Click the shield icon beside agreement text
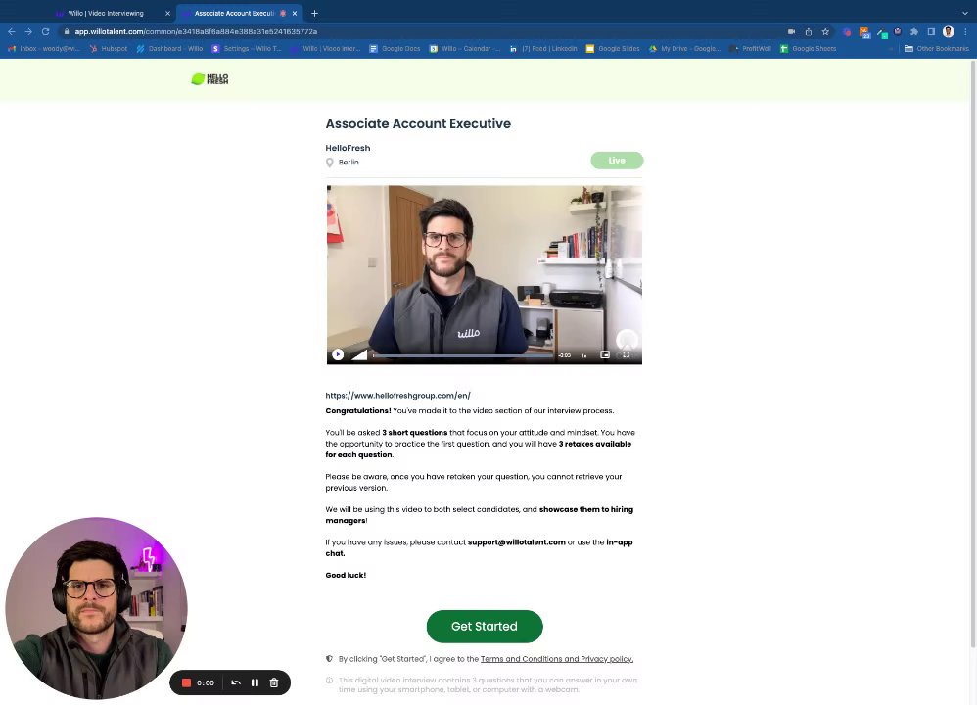The width and height of the screenshot is (977, 705). pos(329,659)
